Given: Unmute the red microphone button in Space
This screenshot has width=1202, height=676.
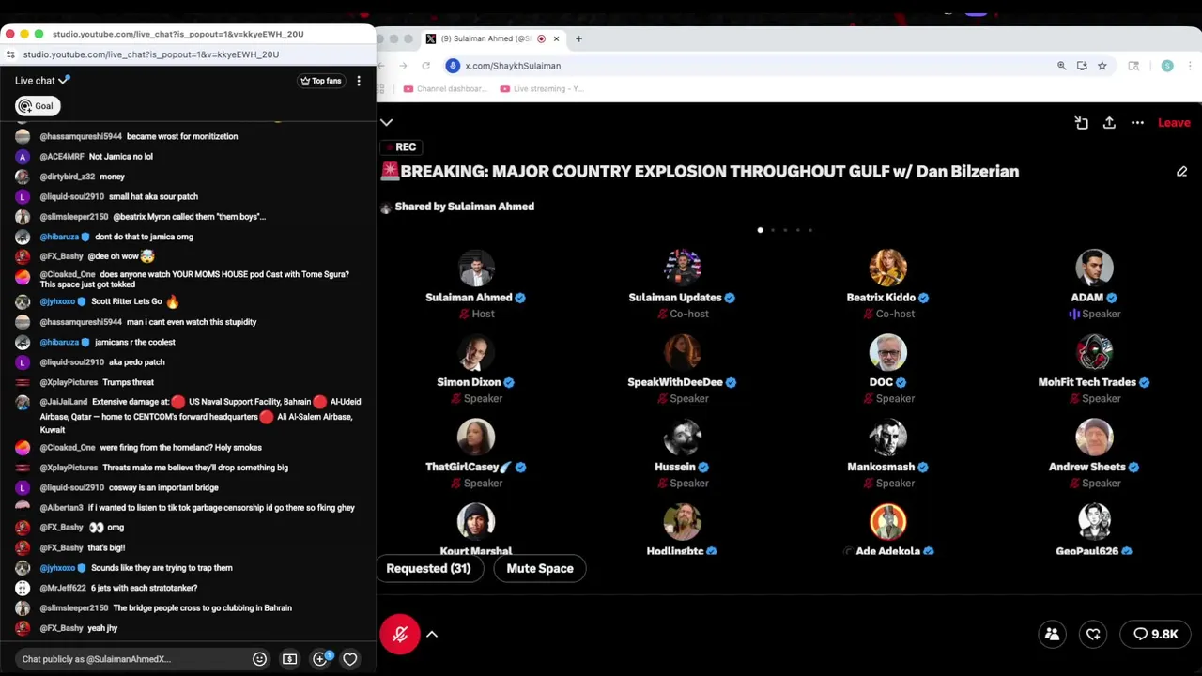Looking at the screenshot, I should (400, 635).
